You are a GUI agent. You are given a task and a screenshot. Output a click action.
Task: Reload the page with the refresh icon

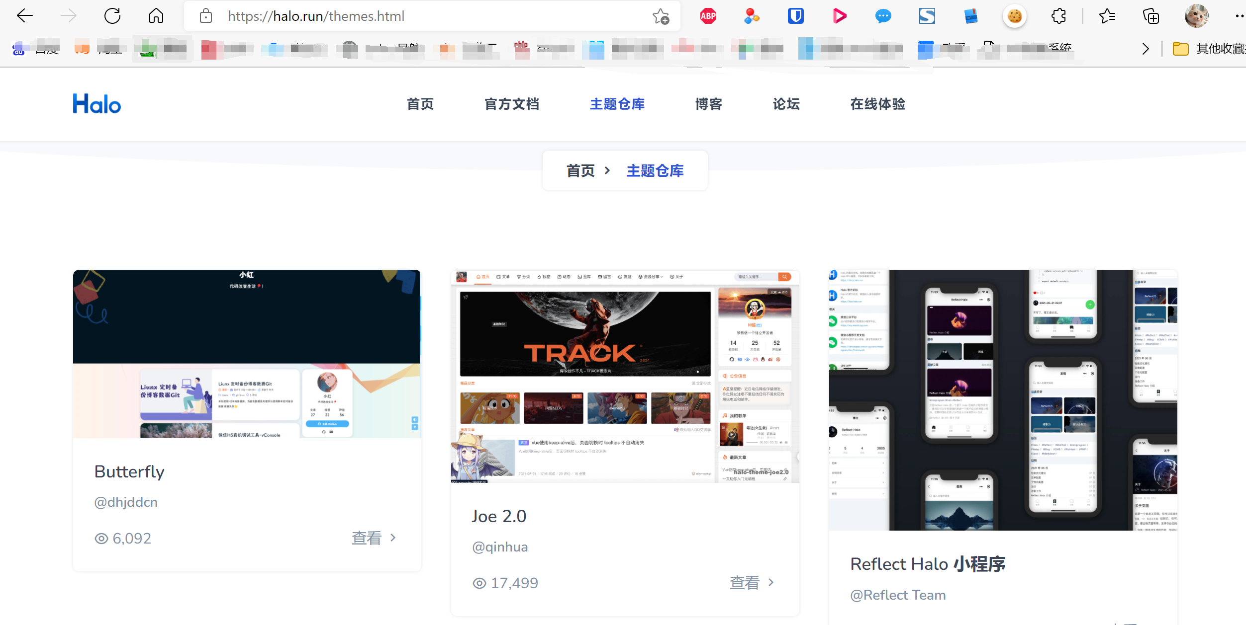point(112,16)
